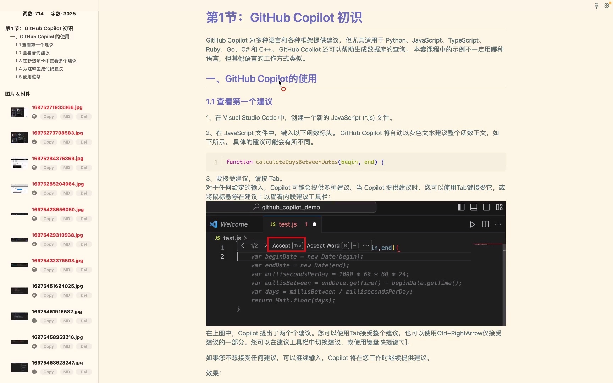Expand the breadcrumb chevron next to test.js
Screen dimensions: 613x383
[x=245, y=238]
